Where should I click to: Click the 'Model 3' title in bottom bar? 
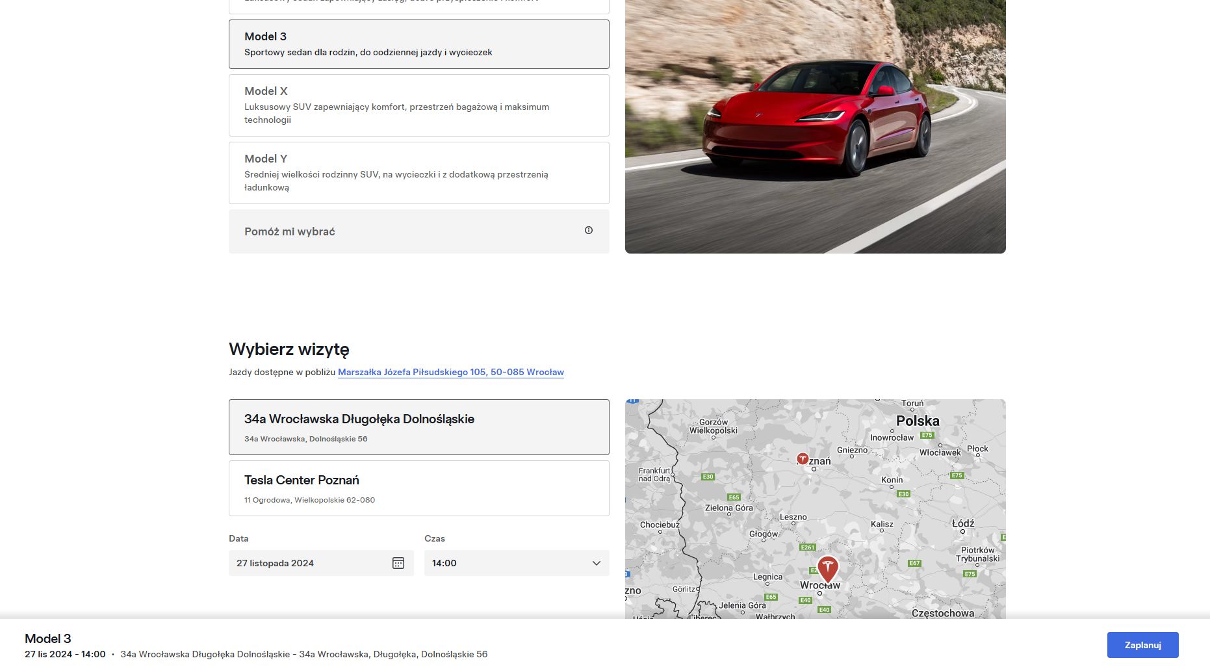coord(48,638)
